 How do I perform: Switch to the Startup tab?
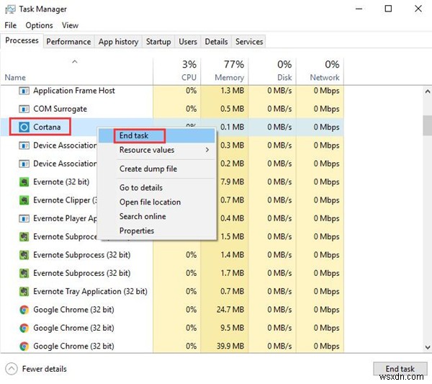point(158,42)
